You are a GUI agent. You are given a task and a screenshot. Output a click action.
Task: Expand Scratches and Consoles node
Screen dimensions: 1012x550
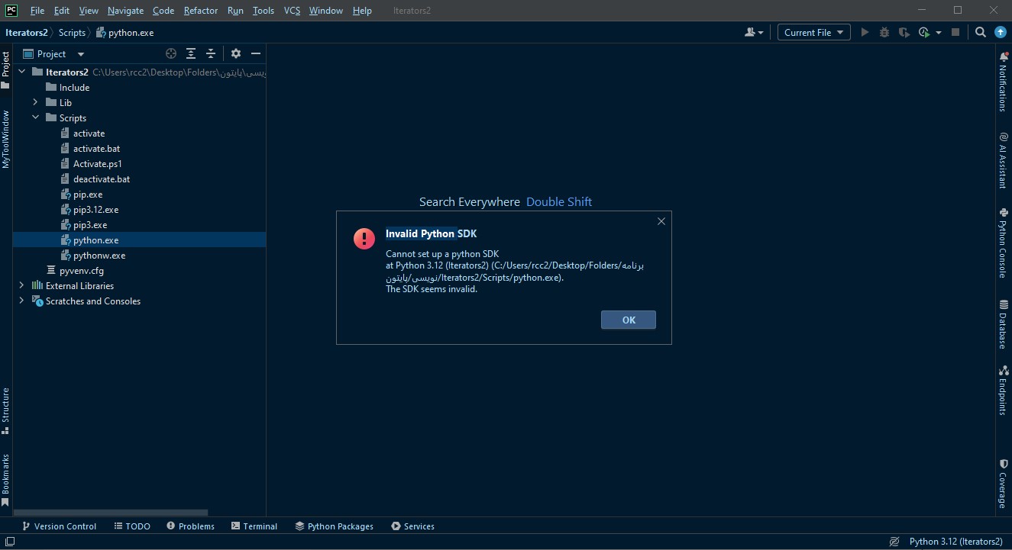coord(21,301)
